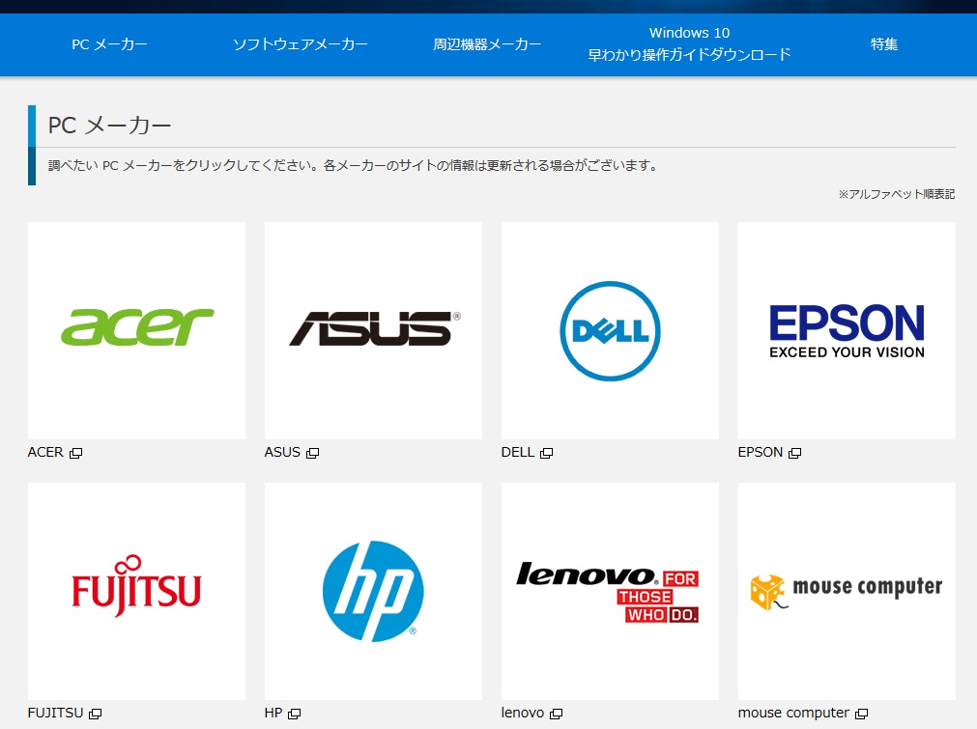Open Windows 10 早わかり操作ガイドダウンロード tab
The image size is (977, 729).
689,44
